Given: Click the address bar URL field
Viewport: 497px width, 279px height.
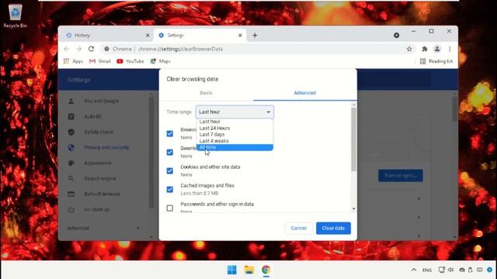Looking at the screenshot, I should tap(254, 49).
